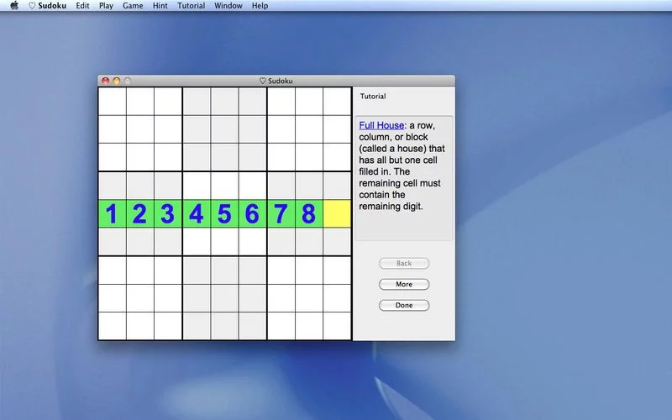Image resolution: width=672 pixels, height=420 pixels.
Task: Select the cell containing digit 8
Action: (309, 213)
